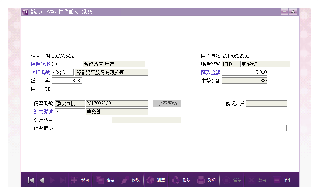Click the 部門編號 label link
The height and width of the screenshot is (195, 319).
tap(43, 112)
